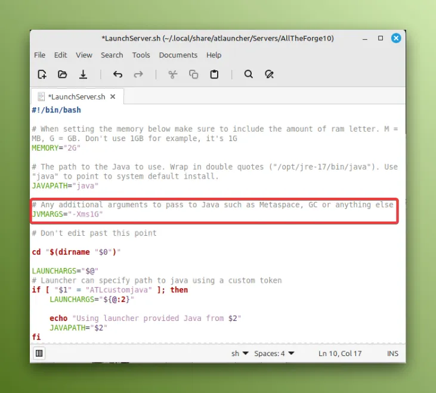Paste from clipboard using the clipboard icon
The image size is (436, 393).
tap(214, 74)
